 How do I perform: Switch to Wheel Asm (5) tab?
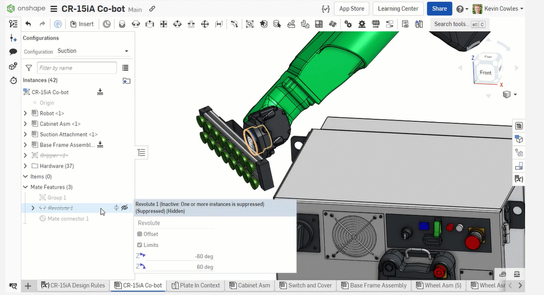(x=438, y=285)
